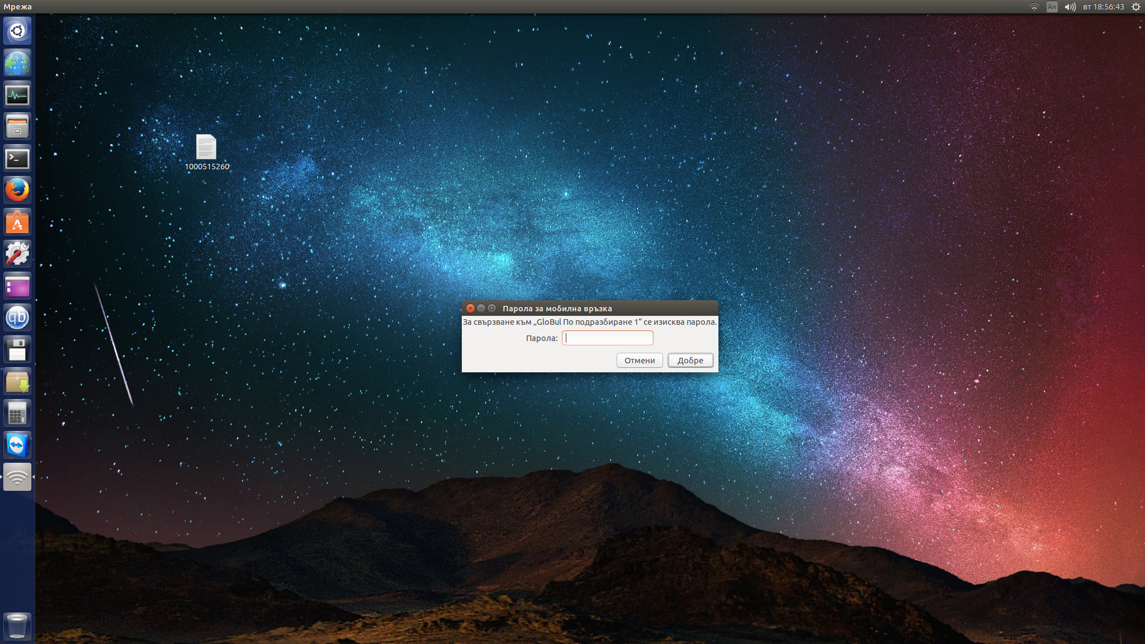Viewport: 1145px width, 644px height.
Task: Launch System Monitor from the dock
Action: pos(17,94)
